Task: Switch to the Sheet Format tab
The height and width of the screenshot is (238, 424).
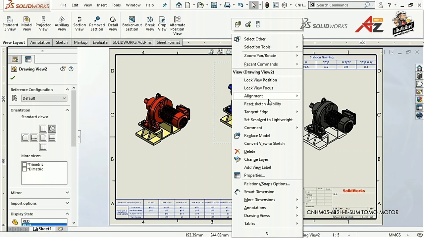Action: [168, 42]
